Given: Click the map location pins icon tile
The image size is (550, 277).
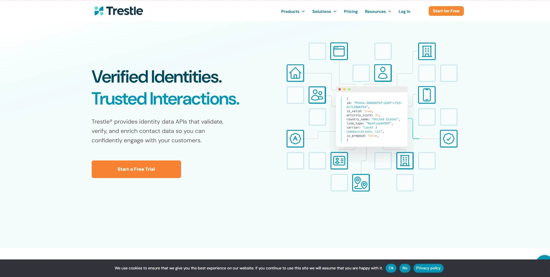Looking at the screenshot, I should click(x=361, y=183).
